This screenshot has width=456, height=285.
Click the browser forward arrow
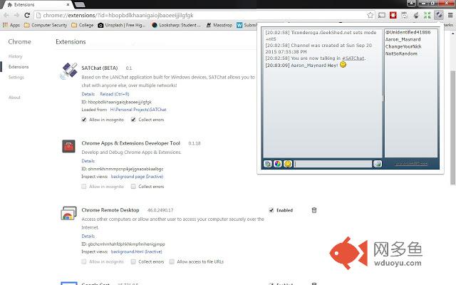pyautogui.click(x=16, y=15)
